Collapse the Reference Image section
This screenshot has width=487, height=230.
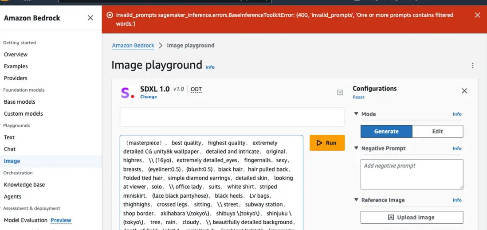tap(356, 200)
